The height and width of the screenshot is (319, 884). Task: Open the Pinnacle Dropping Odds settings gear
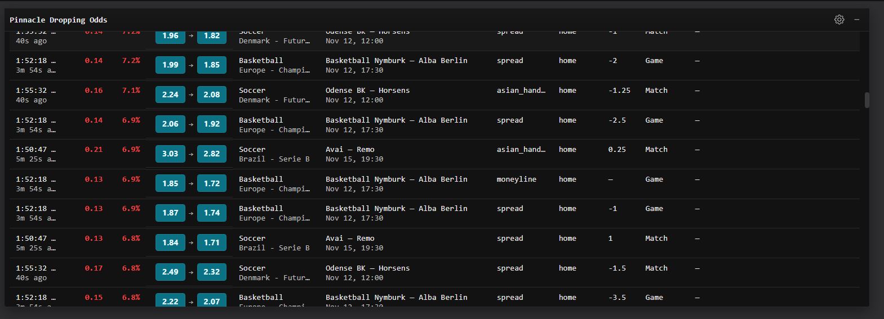(x=839, y=20)
